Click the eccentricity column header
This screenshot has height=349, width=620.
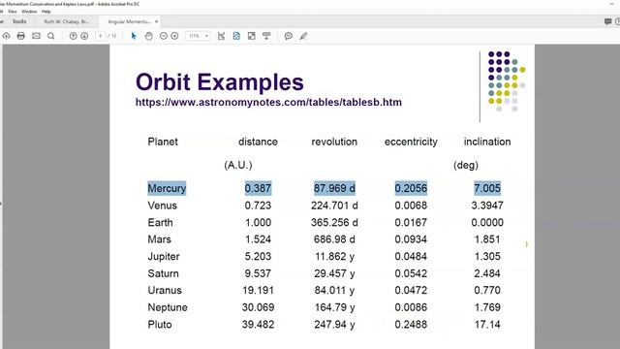(411, 142)
